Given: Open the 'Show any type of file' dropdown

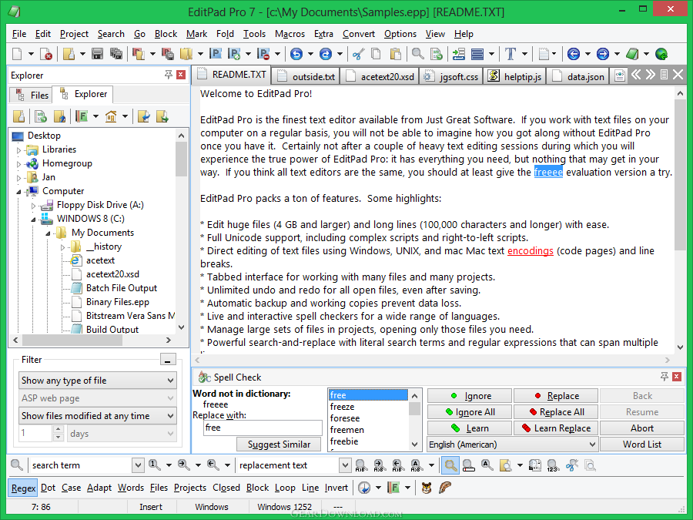Looking at the screenshot, I should point(98,381).
